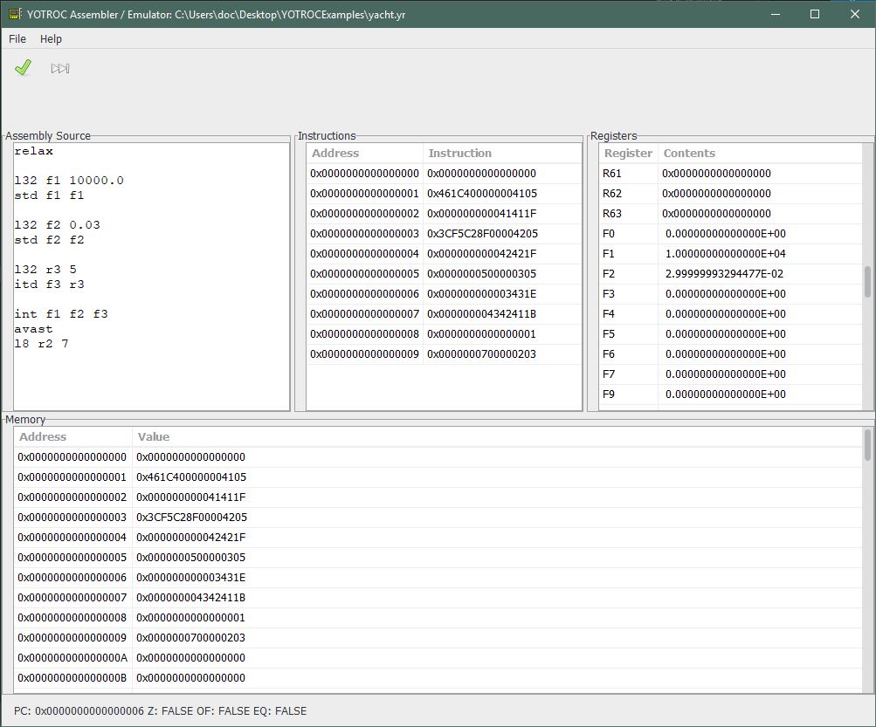Select instruction 0x461C400000004105 in Instructions table
Screen dimensions: 876x727
coord(481,193)
